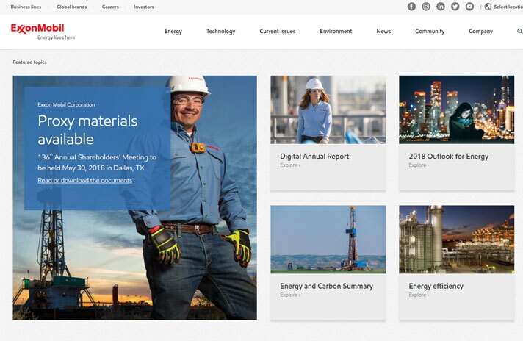Click the search magnifier icon
The height and width of the screenshot is (341, 523).
(x=519, y=31)
